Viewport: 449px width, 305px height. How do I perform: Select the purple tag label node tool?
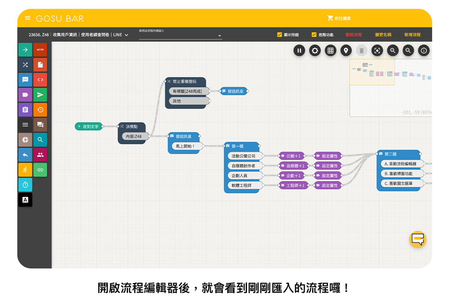click(25, 95)
